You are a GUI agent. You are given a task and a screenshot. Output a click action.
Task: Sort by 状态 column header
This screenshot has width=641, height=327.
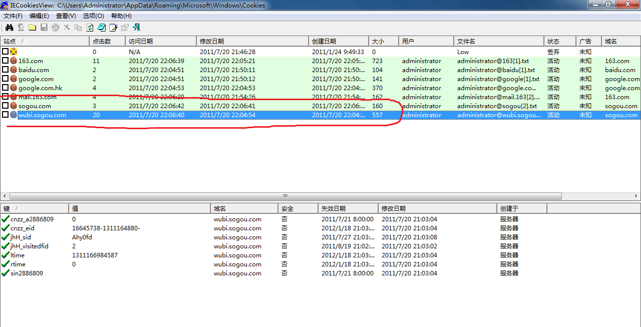point(560,42)
